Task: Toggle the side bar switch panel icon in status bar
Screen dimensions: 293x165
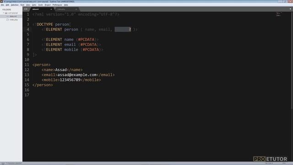Action: point(3,163)
